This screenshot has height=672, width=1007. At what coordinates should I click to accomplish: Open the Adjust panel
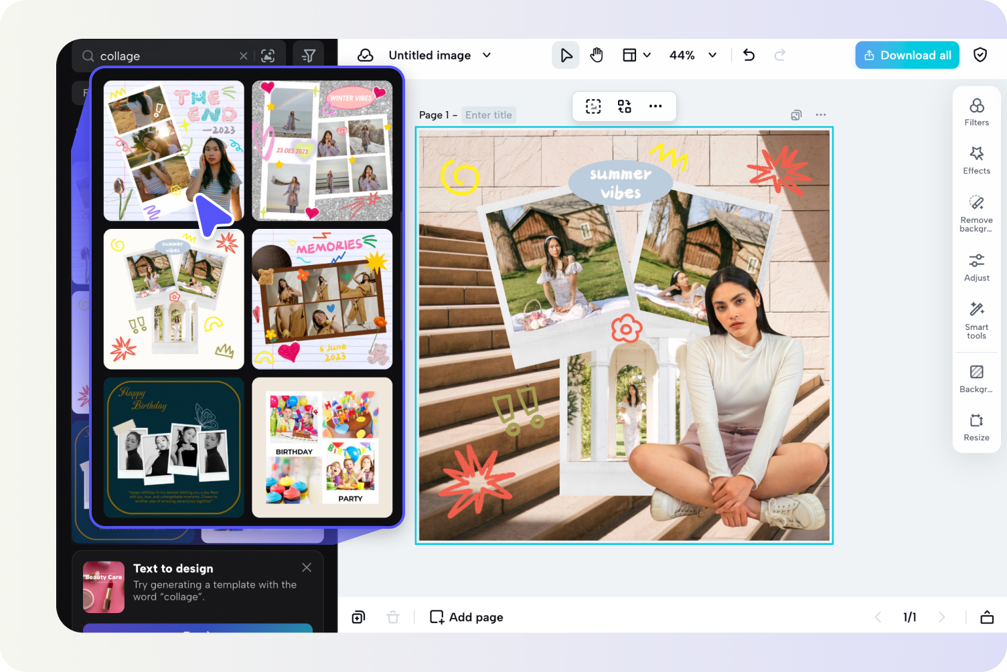[976, 266]
